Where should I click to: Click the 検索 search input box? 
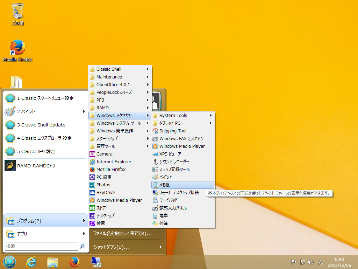[x=41, y=246]
